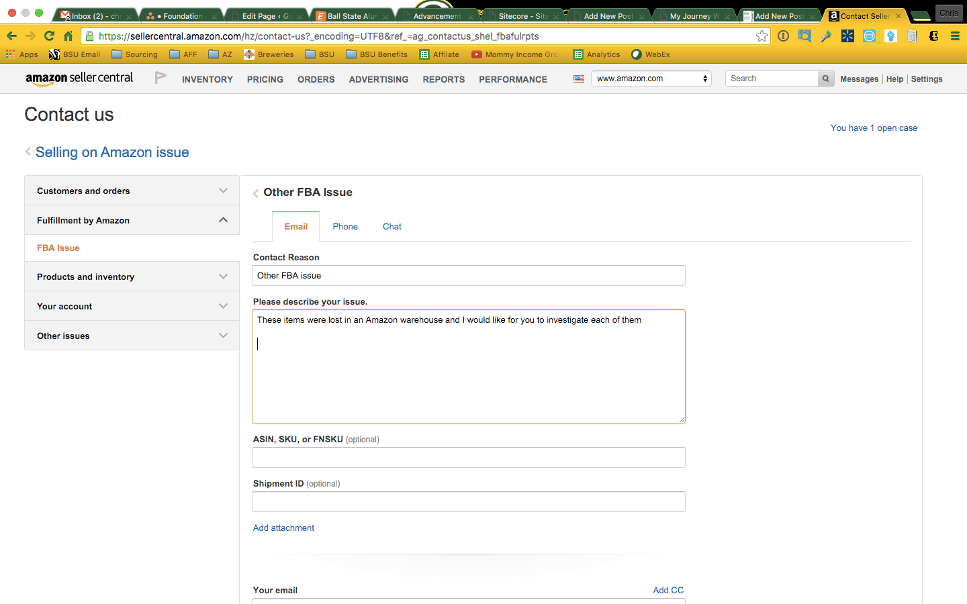The height and width of the screenshot is (604, 967).
Task: Bookmark this page with the star icon
Action: pos(762,36)
